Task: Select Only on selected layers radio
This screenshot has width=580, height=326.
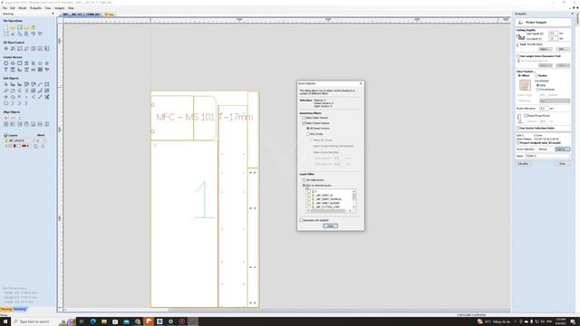Action: (x=304, y=185)
